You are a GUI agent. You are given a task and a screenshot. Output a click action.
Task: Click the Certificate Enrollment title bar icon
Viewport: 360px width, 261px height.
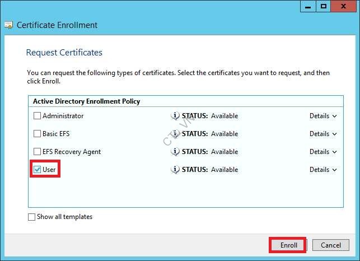tap(8, 25)
